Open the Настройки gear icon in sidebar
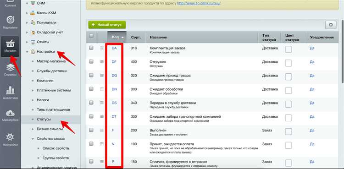The width and height of the screenshot is (344, 169). (10, 137)
